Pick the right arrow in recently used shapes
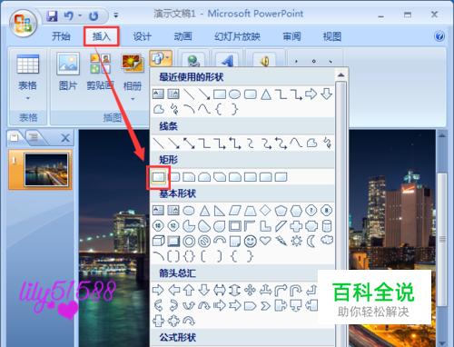The image size is (454, 347). point(311,94)
